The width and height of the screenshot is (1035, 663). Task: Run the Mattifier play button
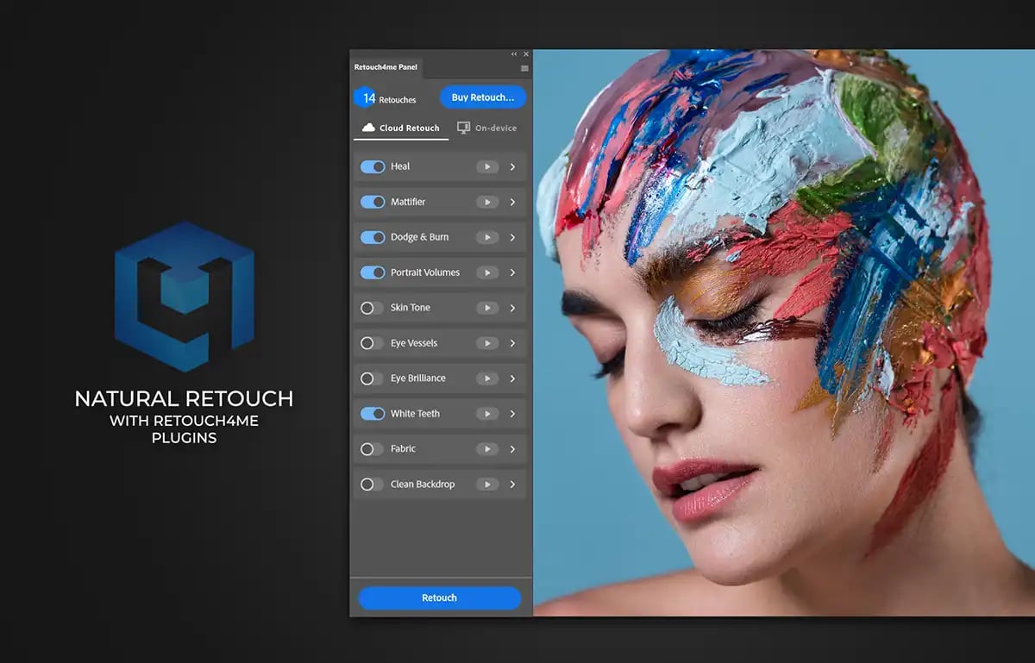[x=487, y=202]
